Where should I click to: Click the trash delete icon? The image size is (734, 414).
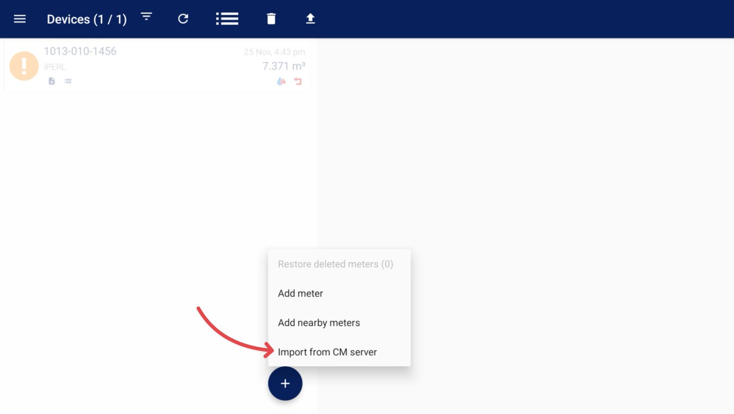point(271,19)
